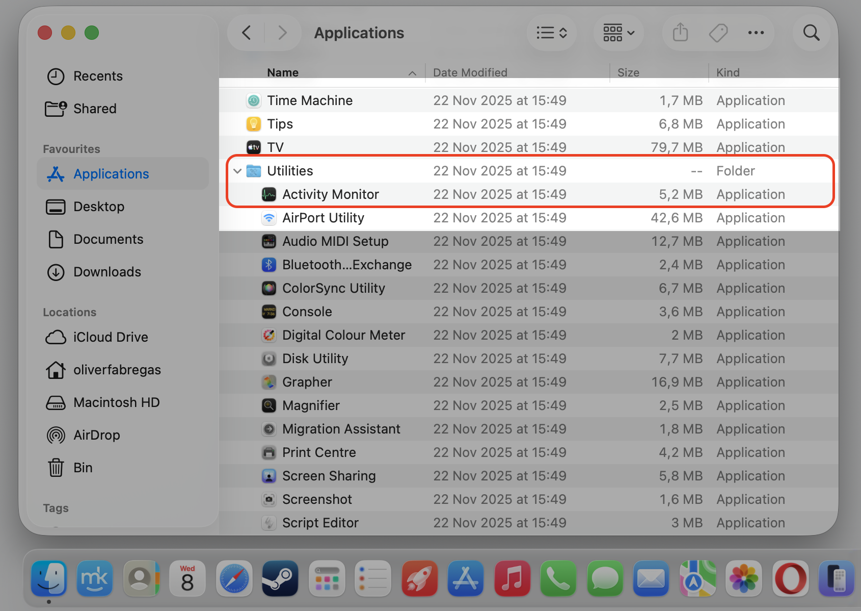This screenshot has height=611, width=861.
Task: Sort by the Size column header
Action: pyautogui.click(x=628, y=72)
